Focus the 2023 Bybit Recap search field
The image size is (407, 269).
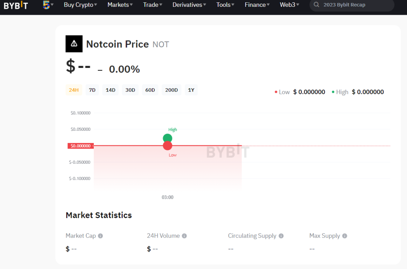click(x=352, y=5)
